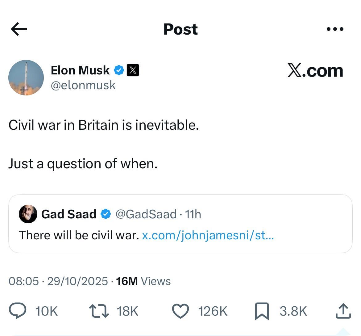
Task: Like the post with heart icon
Action: [180, 311]
